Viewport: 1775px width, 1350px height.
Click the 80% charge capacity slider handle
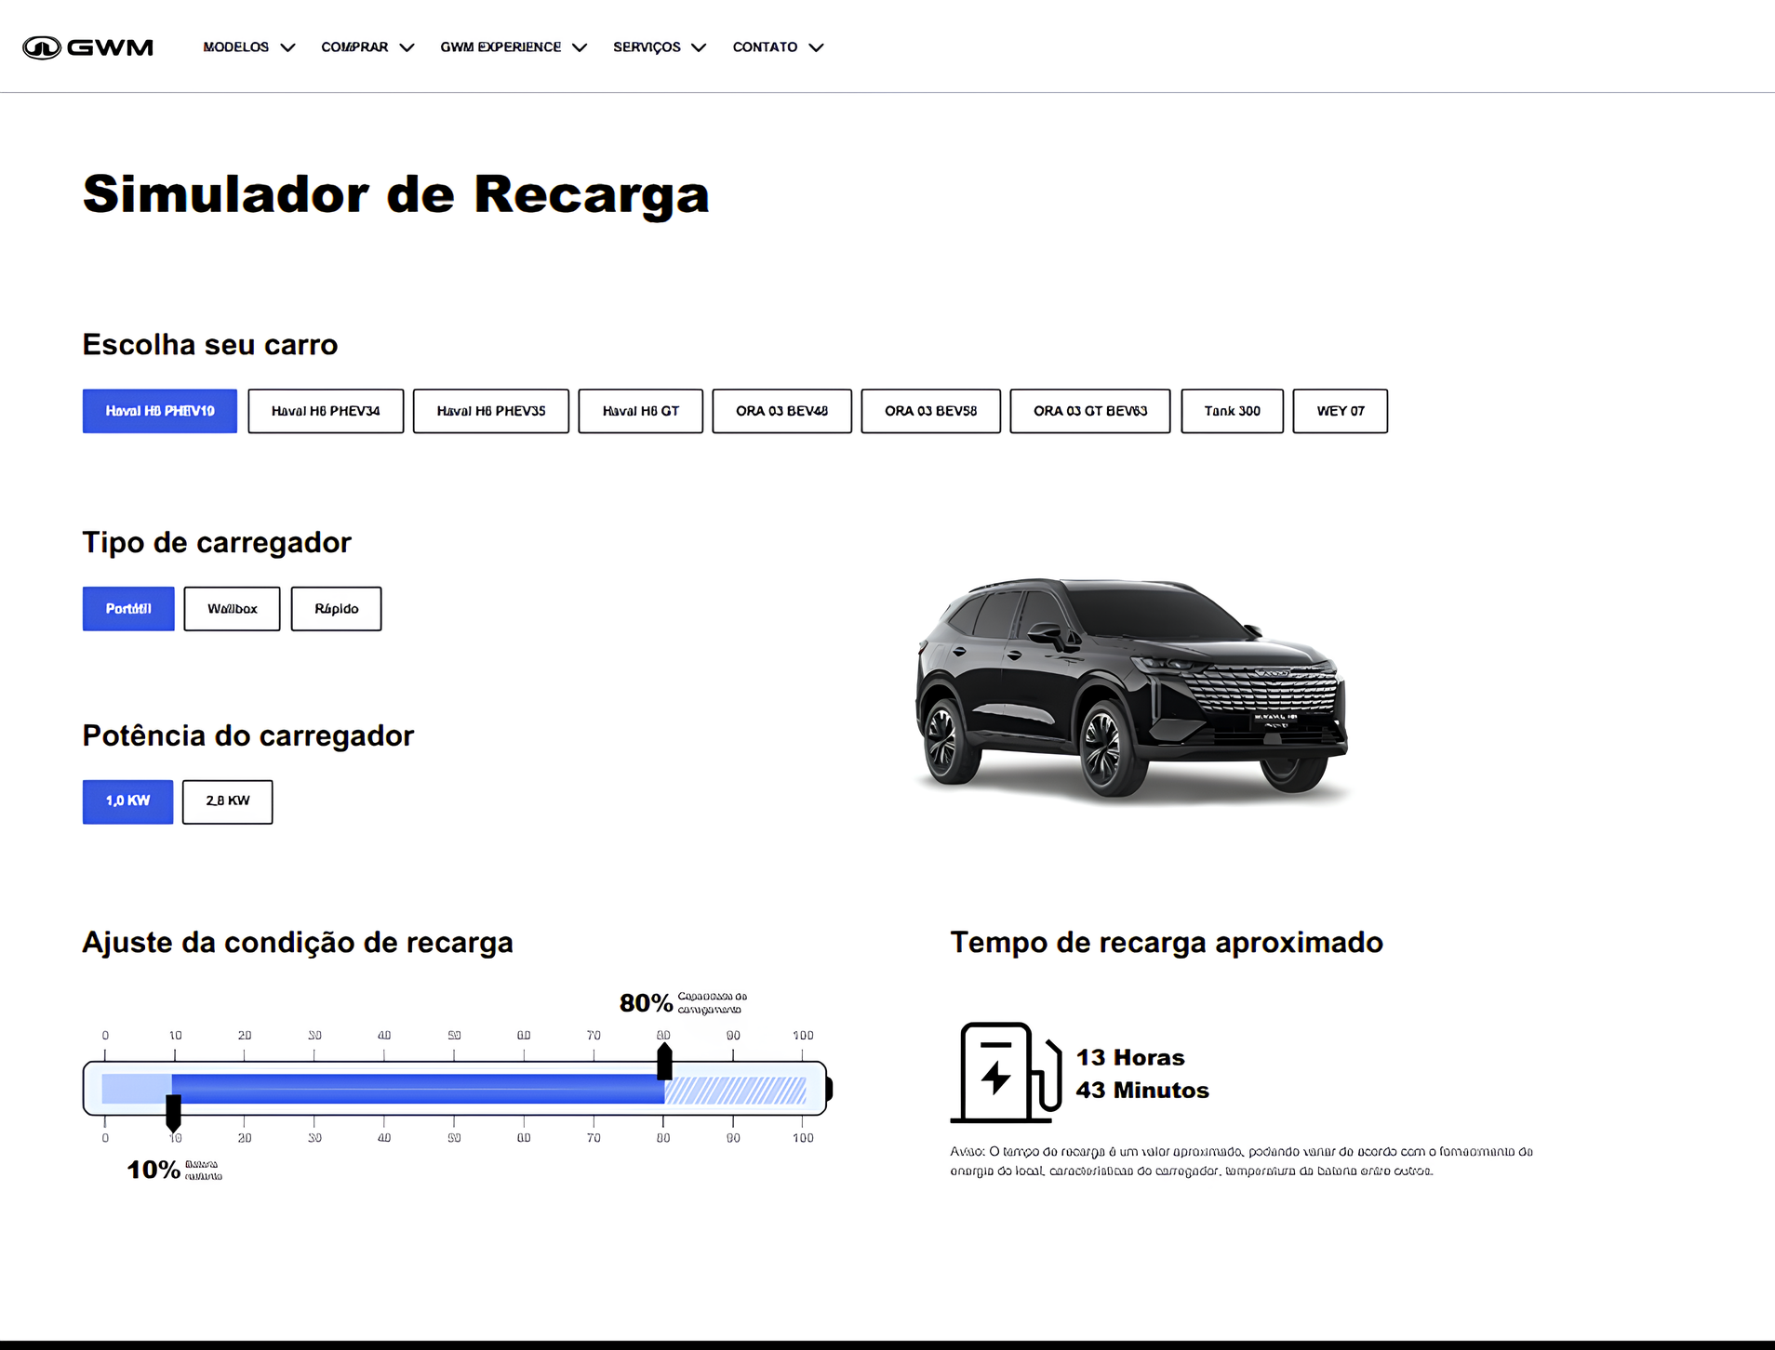click(664, 1062)
